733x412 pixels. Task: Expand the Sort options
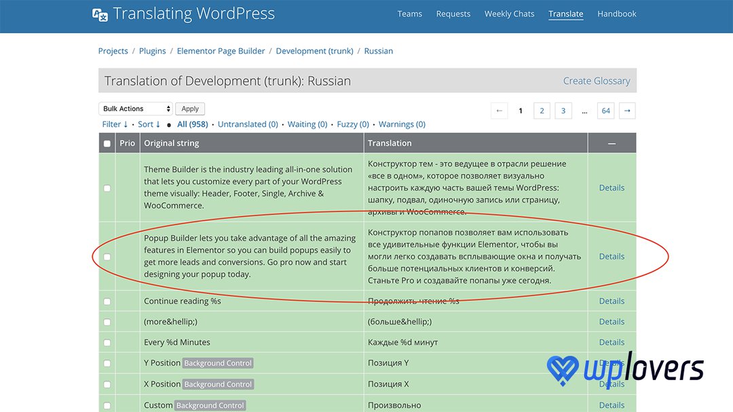pyautogui.click(x=149, y=124)
